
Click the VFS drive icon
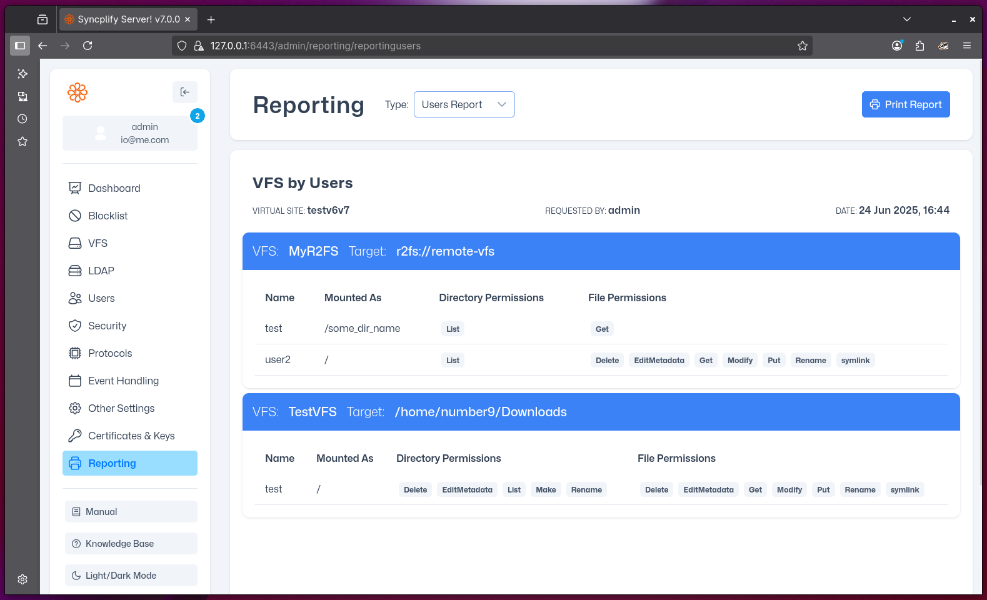click(x=75, y=243)
